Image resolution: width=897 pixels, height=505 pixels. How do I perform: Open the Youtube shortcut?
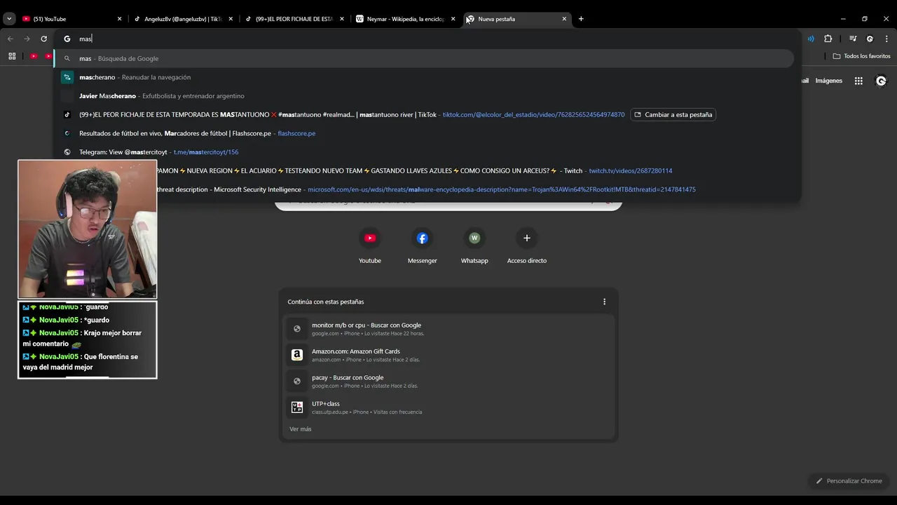(x=370, y=246)
